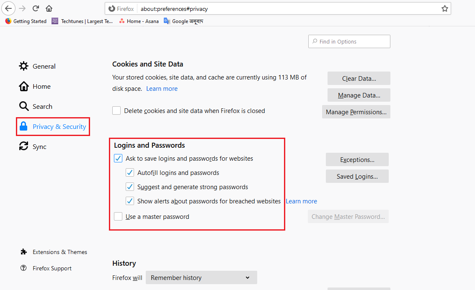475x290 pixels.
Task: Open Extensions & Themes puzzle icon
Action: pyautogui.click(x=24, y=252)
